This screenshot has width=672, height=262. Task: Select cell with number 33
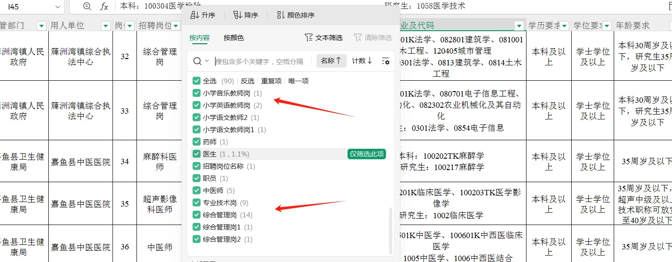(125, 110)
